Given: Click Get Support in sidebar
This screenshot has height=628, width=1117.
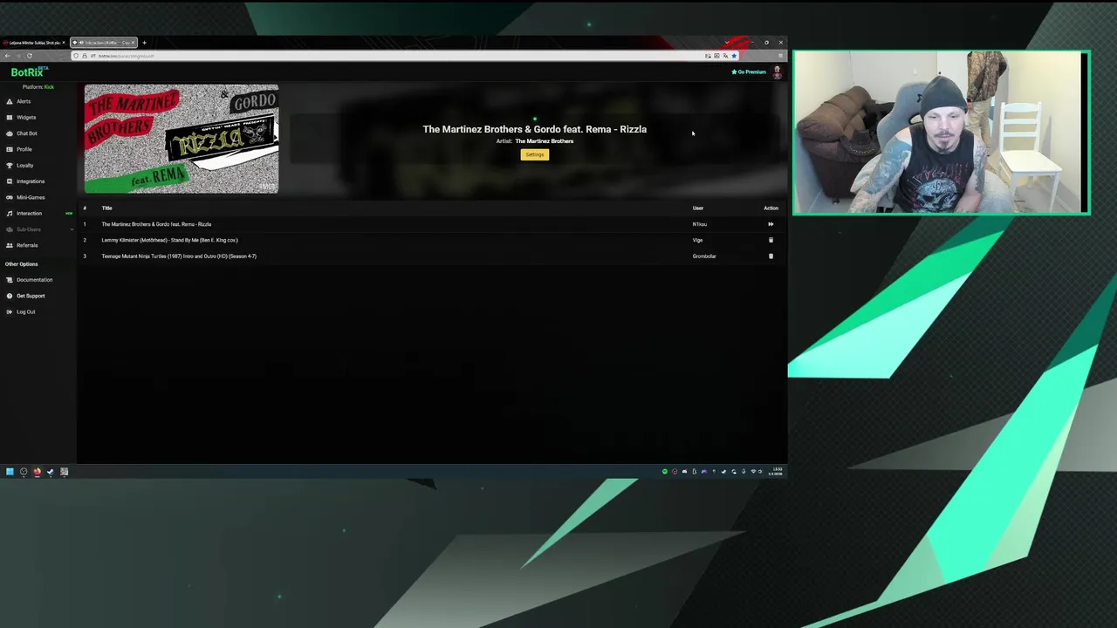Looking at the screenshot, I should click(x=31, y=296).
